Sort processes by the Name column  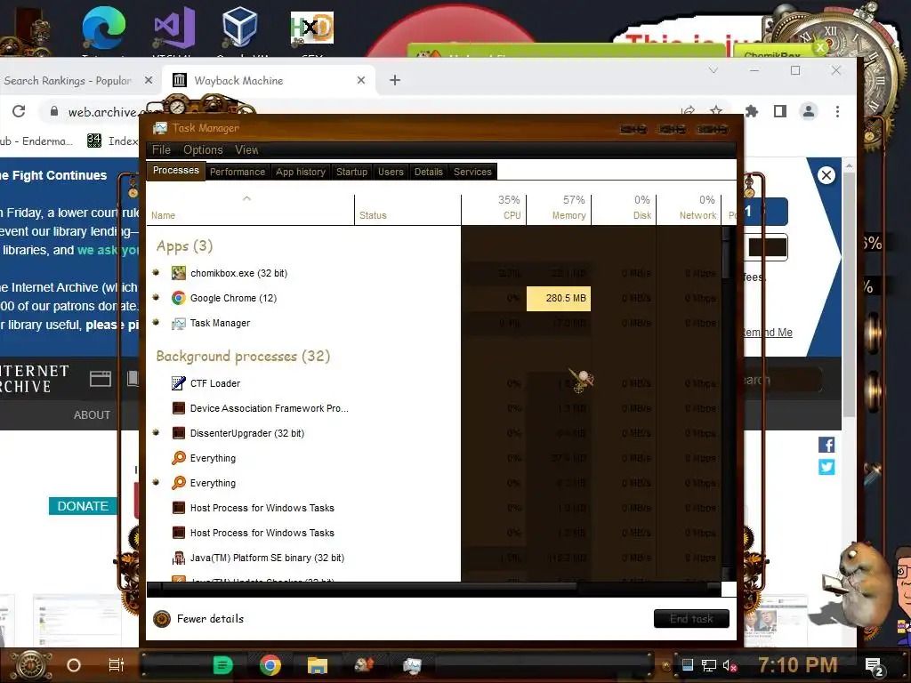(251, 210)
